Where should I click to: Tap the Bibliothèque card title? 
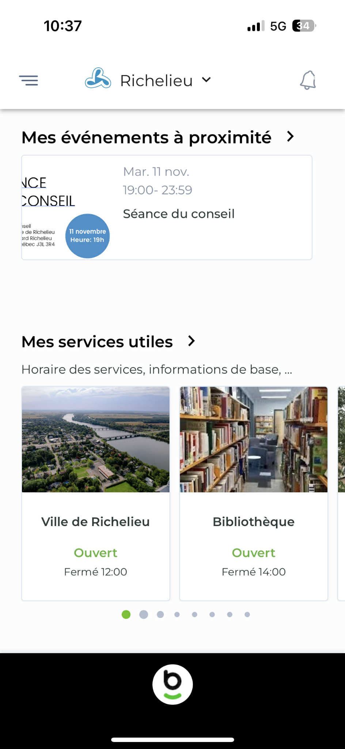254,522
